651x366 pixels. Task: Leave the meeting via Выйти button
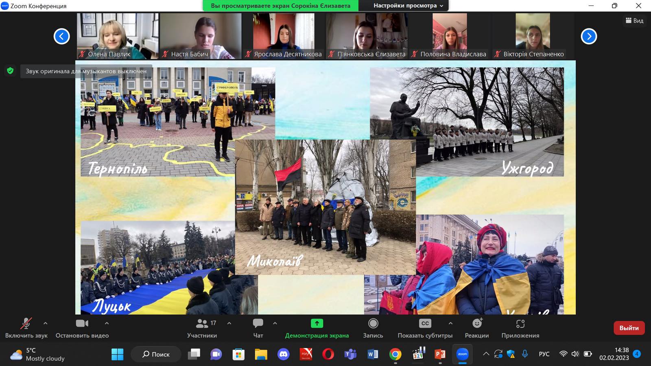point(629,328)
